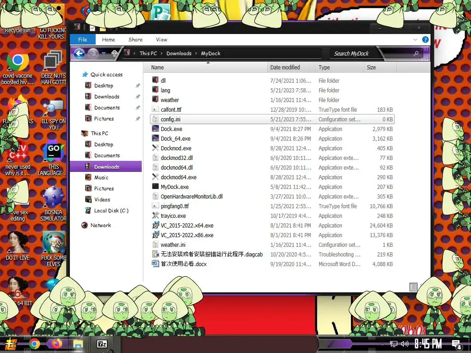Open Google Chrome from the taskbar
The image size is (471, 353).
click(34, 344)
